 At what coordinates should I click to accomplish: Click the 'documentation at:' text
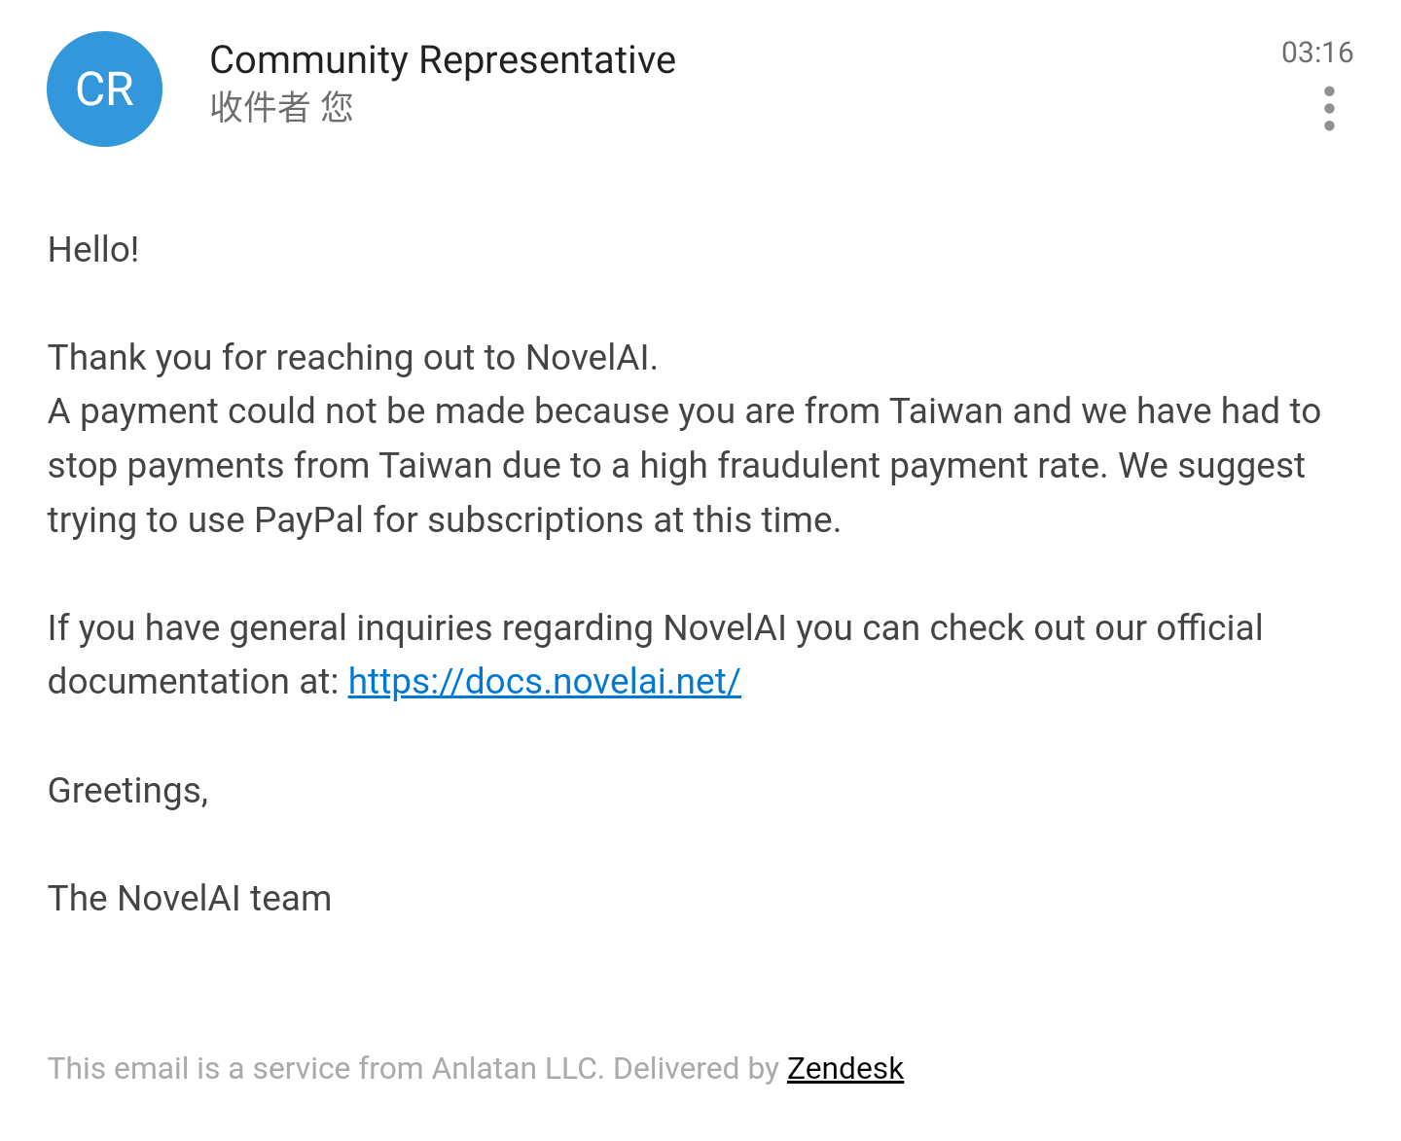(x=193, y=682)
